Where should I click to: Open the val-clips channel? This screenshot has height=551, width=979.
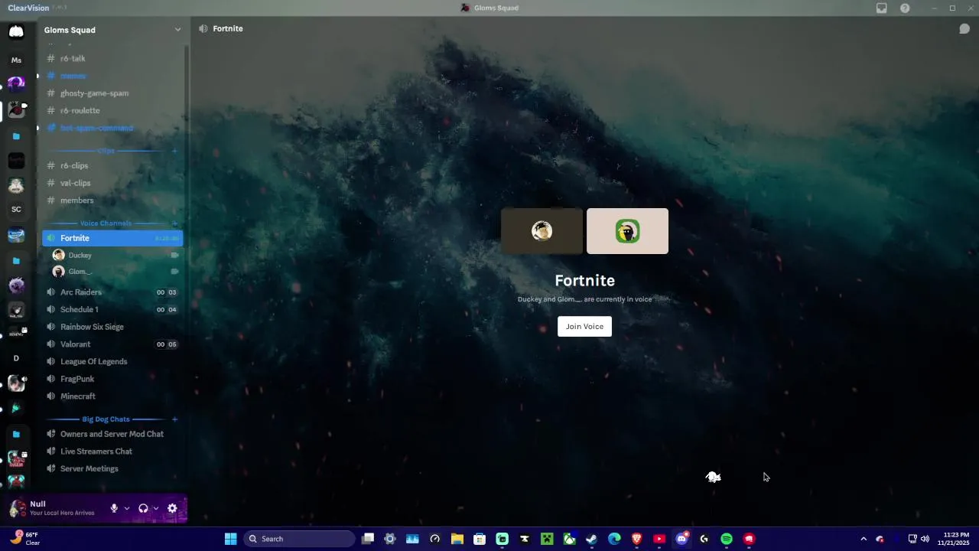click(112, 183)
